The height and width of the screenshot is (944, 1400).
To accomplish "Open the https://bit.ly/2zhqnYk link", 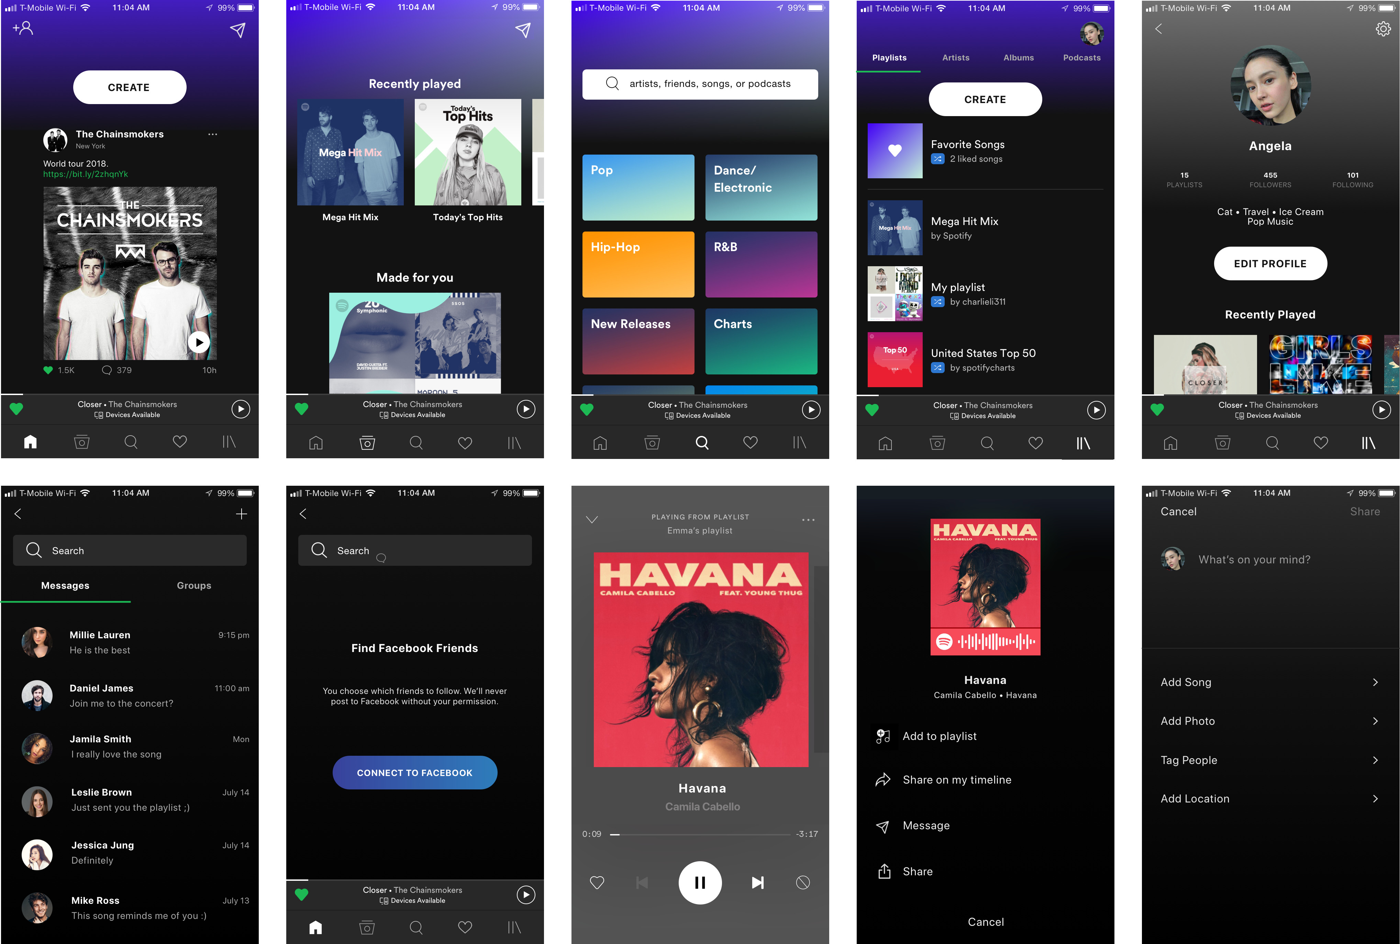I will coord(86,174).
